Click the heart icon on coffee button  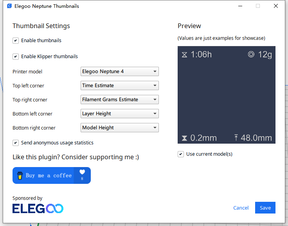coord(82,172)
